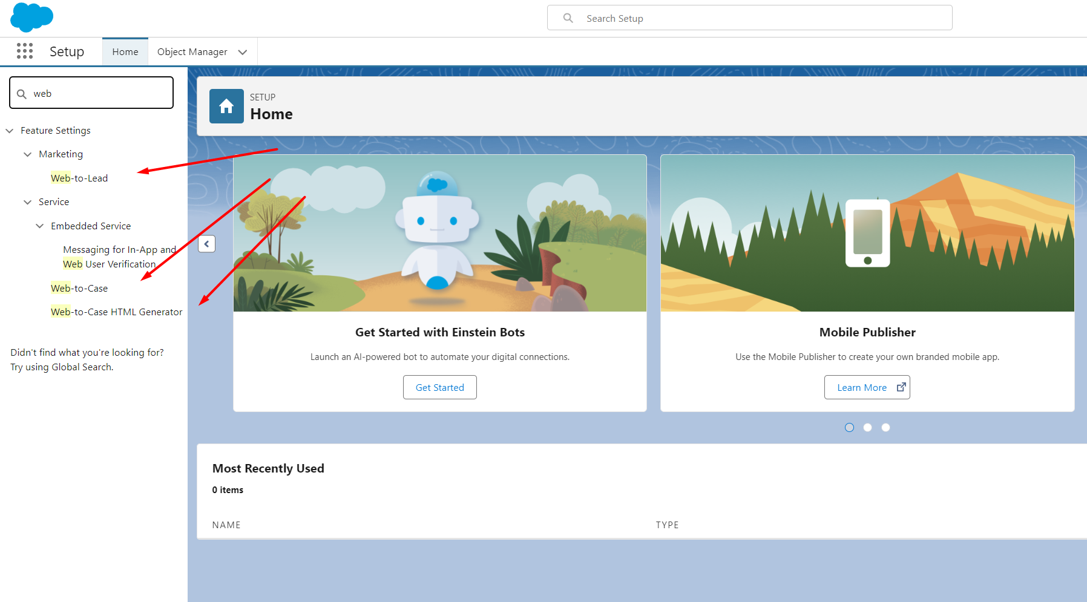Open the App Launcher grid icon
Image resolution: width=1087 pixels, height=602 pixels.
25,51
